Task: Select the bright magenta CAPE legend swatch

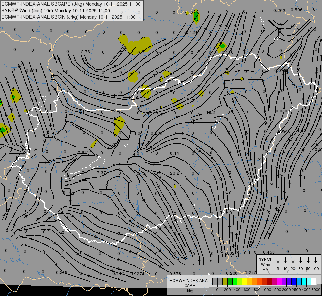Action: click(279, 282)
